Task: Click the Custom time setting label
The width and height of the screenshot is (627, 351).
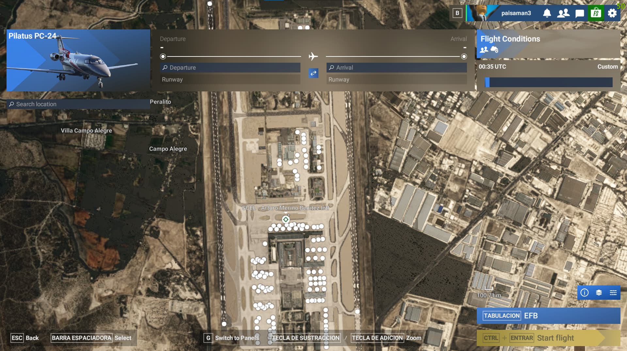Action: coord(607,67)
